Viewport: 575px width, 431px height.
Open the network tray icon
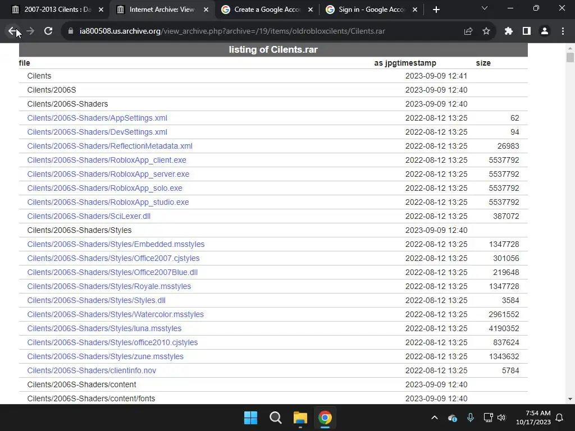pos(488,418)
